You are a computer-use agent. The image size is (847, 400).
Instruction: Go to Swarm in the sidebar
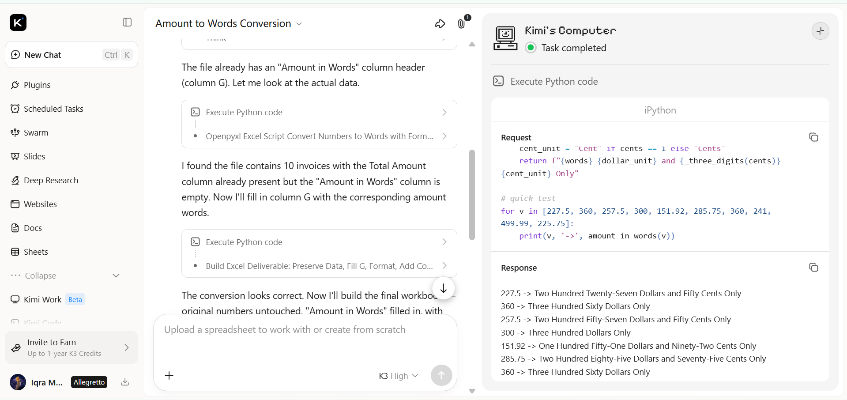[36, 132]
